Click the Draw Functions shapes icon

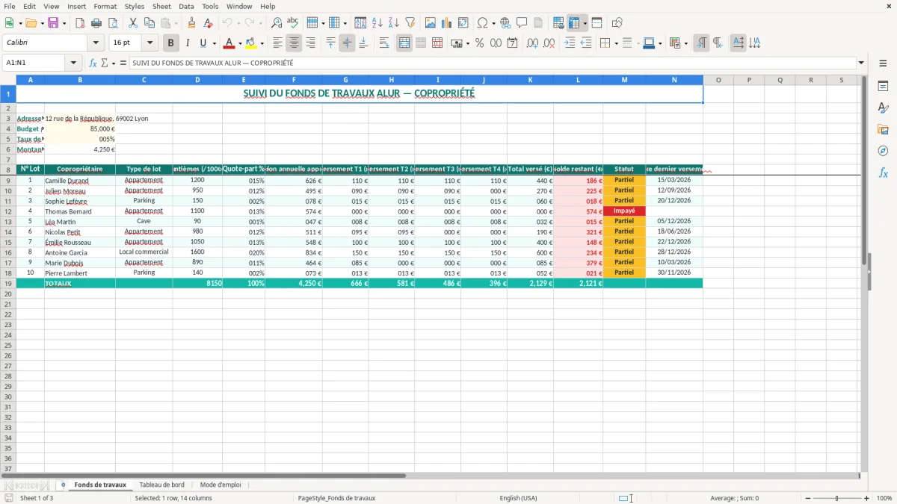tap(617, 23)
